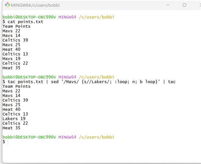Click first bobbi@DESKTOP-OBC996V prompt text
Viewport: 201px width, 164px height.
29,17
